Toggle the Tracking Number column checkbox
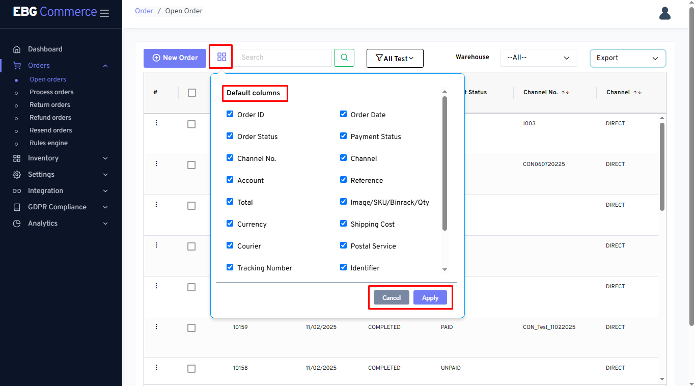Viewport: 695px width, 386px height. pos(230,267)
